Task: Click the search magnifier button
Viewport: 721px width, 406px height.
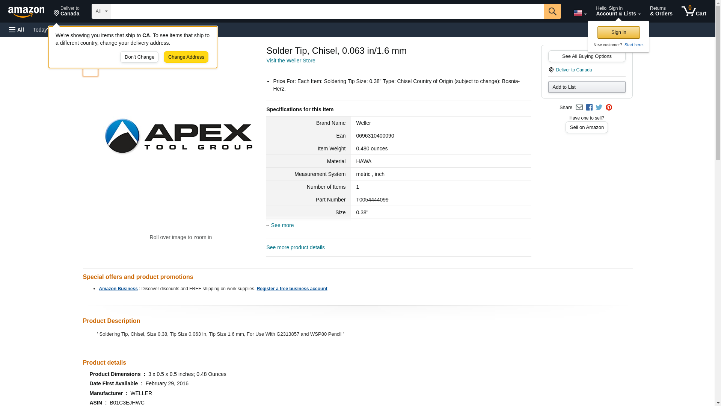Action: coord(552,11)
